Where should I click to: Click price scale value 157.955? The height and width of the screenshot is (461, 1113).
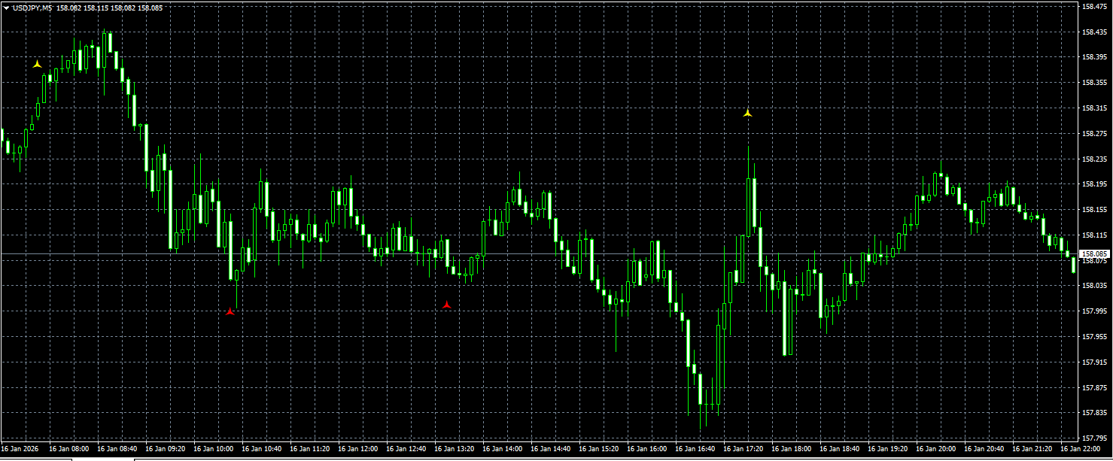[x=1095, y=336]
